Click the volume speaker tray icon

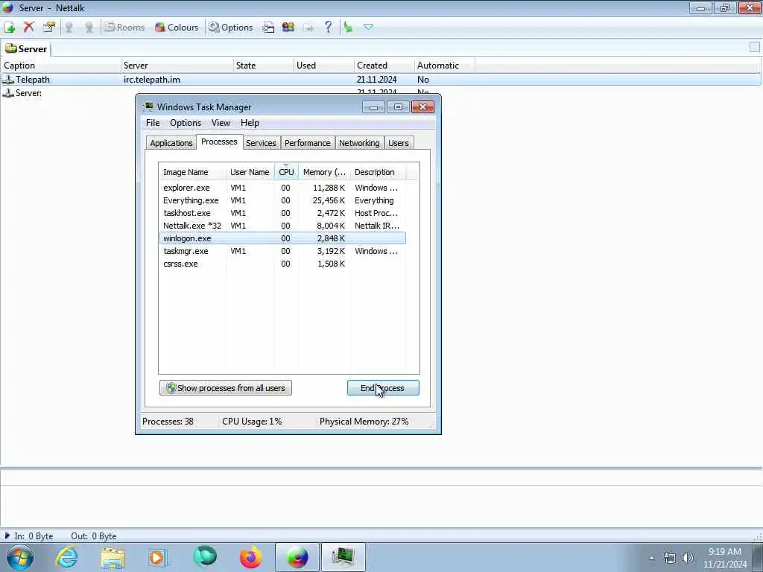pyautogui.click(x=688, y=558)
